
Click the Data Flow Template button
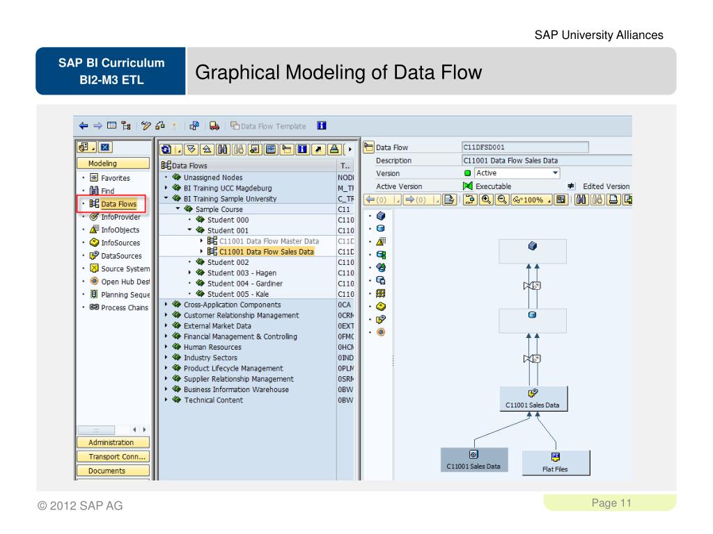coord(268,126)
